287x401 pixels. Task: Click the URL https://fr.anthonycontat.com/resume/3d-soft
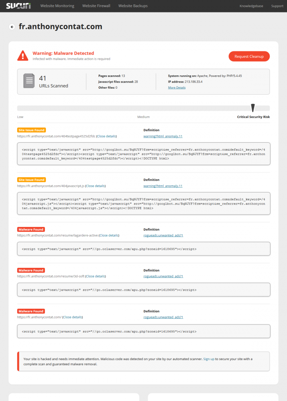click(x=51, y=276)
